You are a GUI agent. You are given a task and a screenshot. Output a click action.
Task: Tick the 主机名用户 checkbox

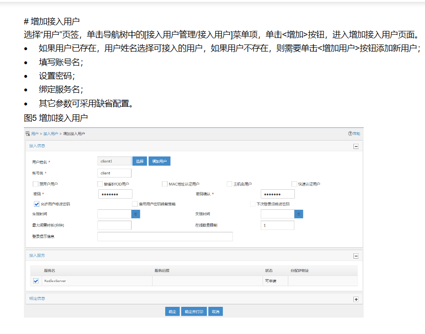pos(229,184)
